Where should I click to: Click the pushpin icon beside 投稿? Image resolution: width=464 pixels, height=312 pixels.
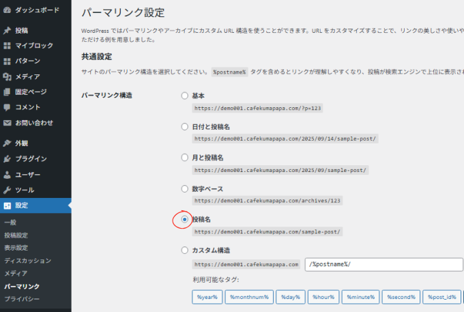coord(7,31)
